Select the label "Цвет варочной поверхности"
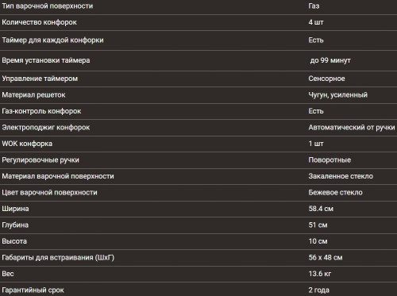Viewport: 397px width, 296px height. tap(49, 193)
